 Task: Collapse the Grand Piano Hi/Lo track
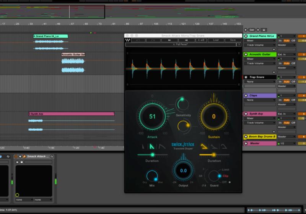[x=246, y=36]
